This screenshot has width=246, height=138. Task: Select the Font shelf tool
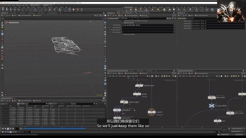55,10
